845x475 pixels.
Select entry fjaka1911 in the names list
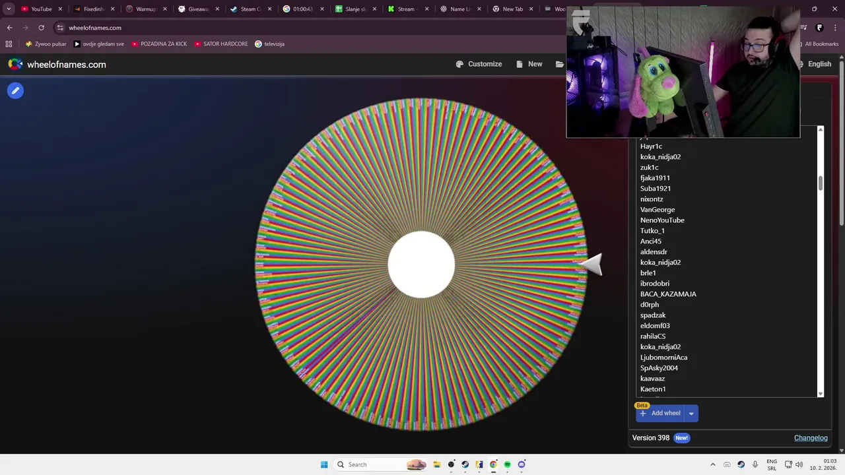655,178
